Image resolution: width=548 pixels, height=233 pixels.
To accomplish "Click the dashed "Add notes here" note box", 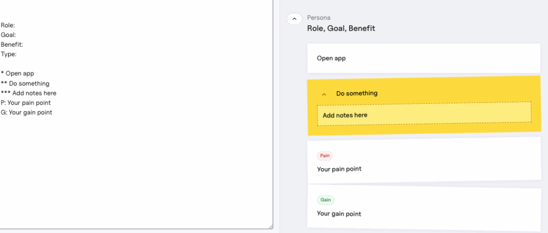I will [424, 115].
